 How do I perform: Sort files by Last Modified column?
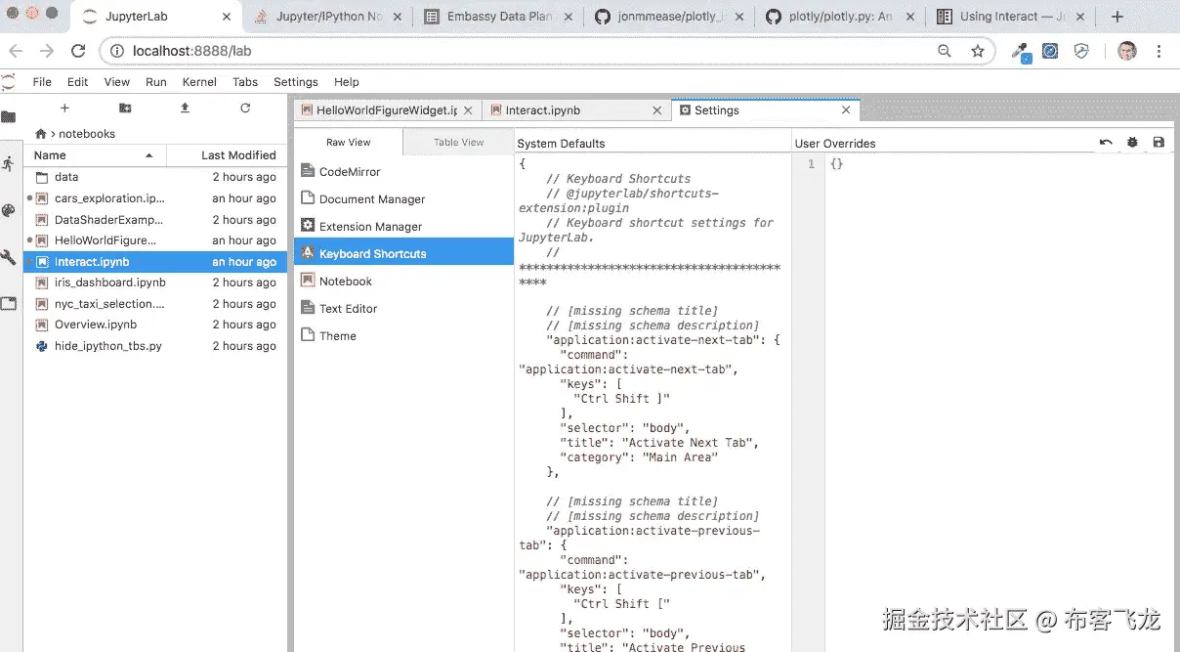227,154
